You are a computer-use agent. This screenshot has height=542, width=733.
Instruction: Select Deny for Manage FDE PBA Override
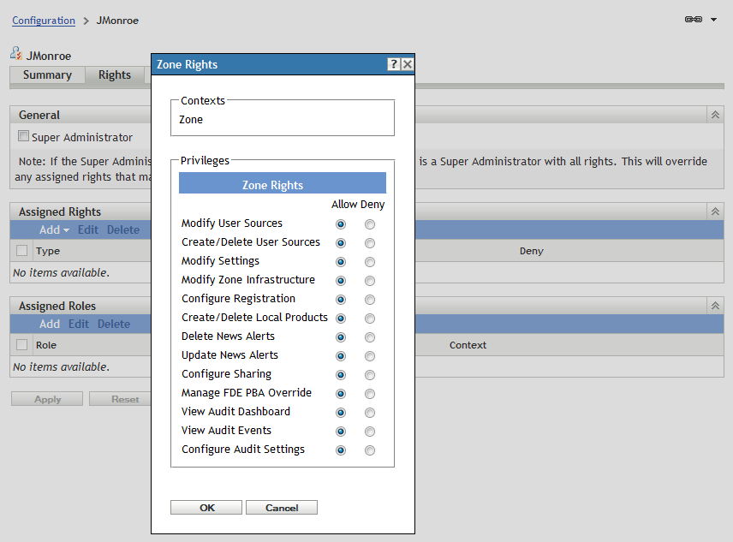click(370, 394)
